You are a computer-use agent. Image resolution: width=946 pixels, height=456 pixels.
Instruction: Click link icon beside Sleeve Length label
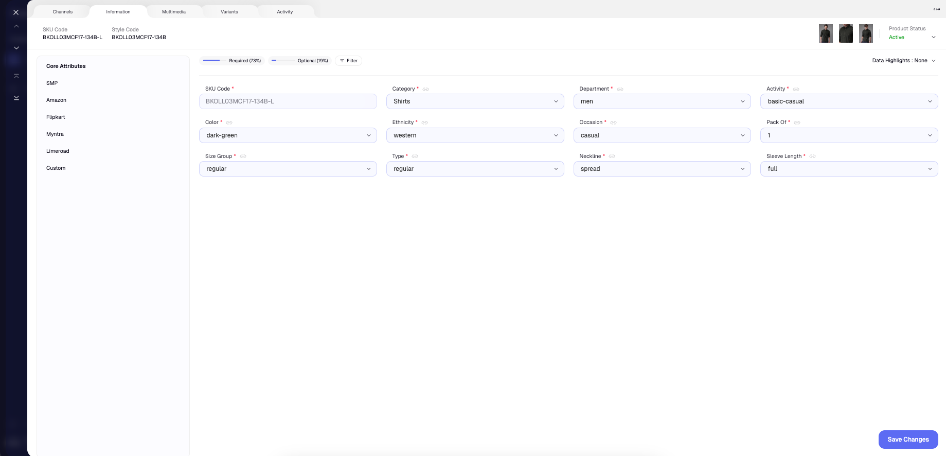click(x=813, y=156)
